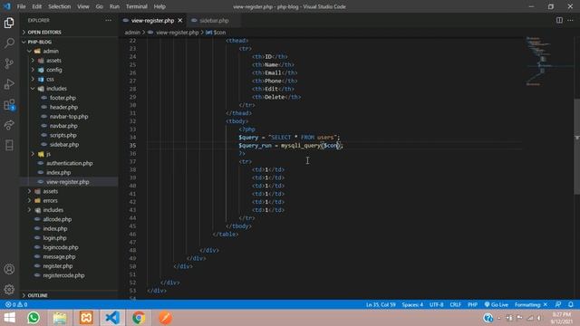Click the PHP language mode indicator
Viewport: 580px width, 326px height.
472,304
